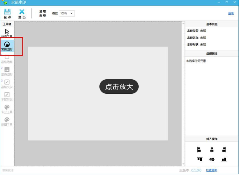This screenshot has width=239, height=175.
Task: Click the align vertical middle icon
Action: coord(212,159)
